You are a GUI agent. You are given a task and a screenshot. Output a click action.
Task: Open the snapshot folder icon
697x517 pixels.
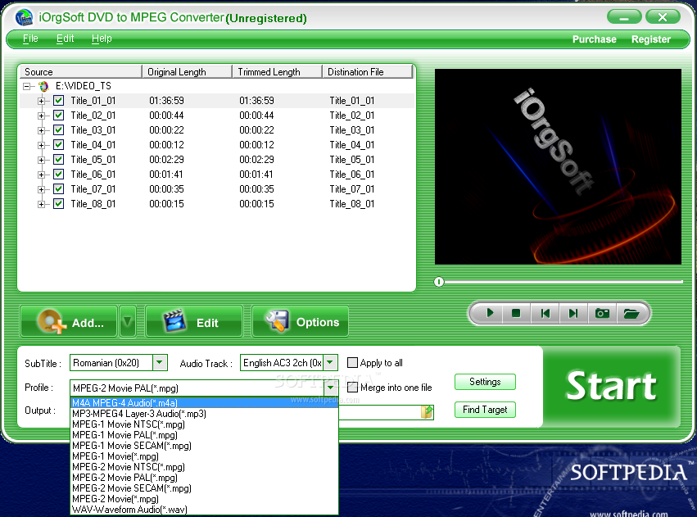pos(631,314)
